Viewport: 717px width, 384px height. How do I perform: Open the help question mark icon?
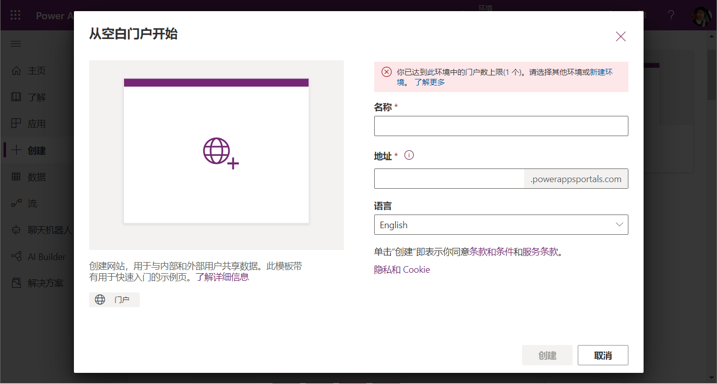tap(671, 15)
